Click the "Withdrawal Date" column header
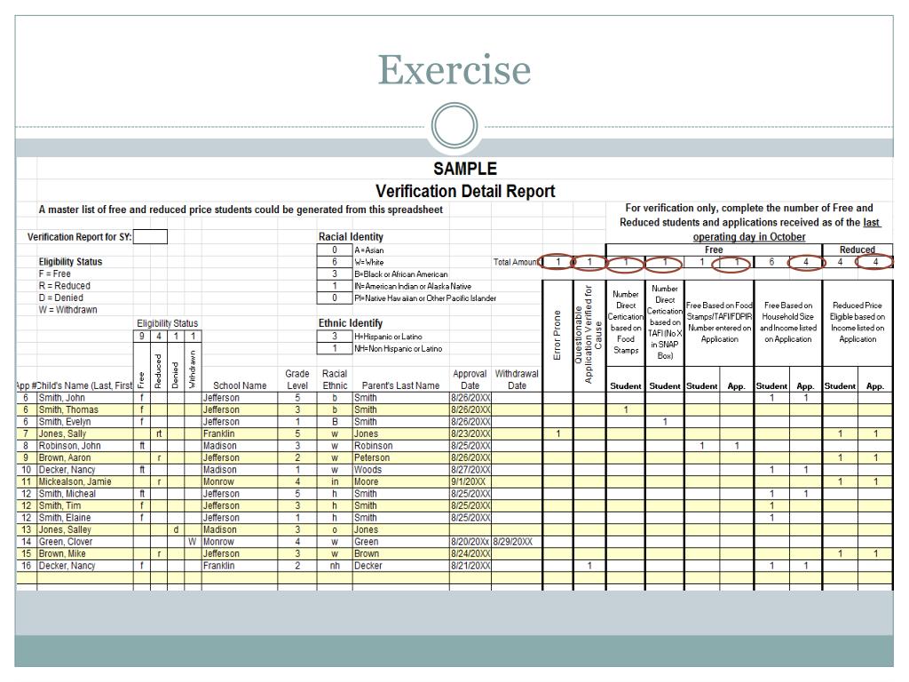This screenshot has width=909, height=682. tap(517, 380)
